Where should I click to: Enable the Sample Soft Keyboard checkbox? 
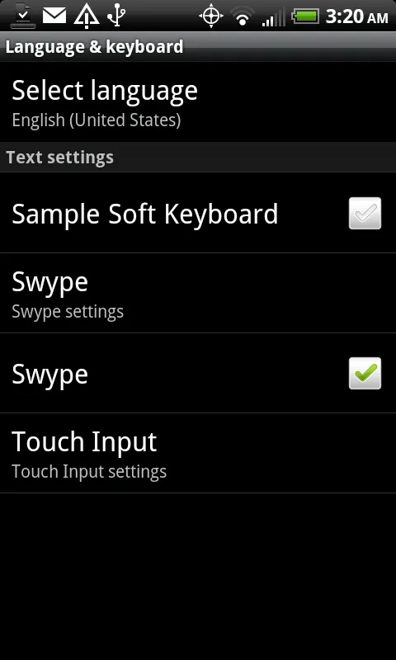[365, 214]
